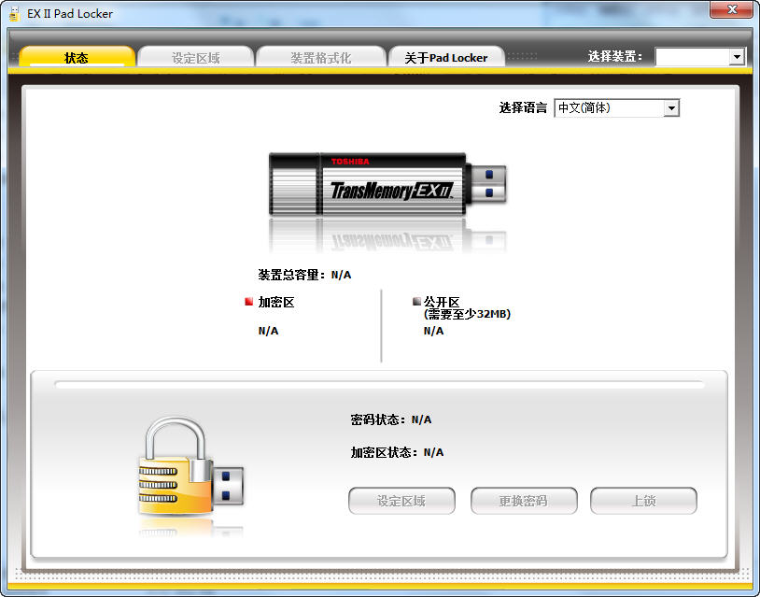Click the 更换密码 button
This screenshot has width=760, height=597.
524,501
